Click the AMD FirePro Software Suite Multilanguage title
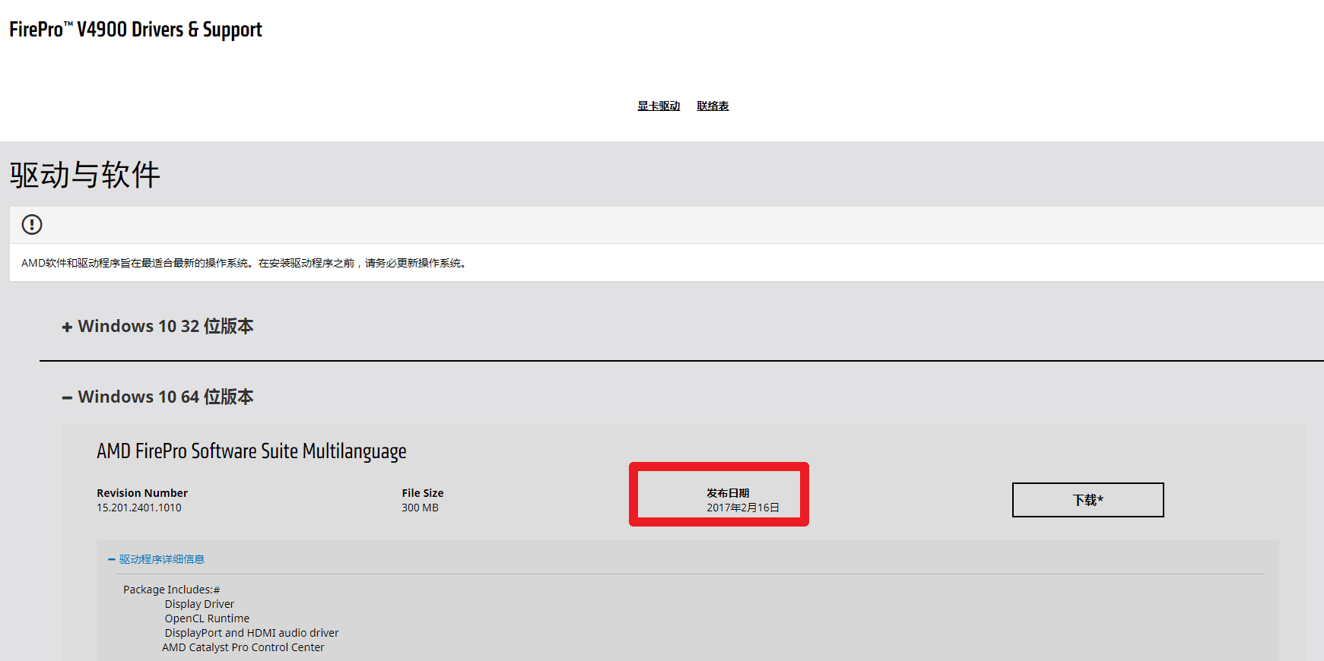Screen dimensions: 1324x661 [252, 451]
